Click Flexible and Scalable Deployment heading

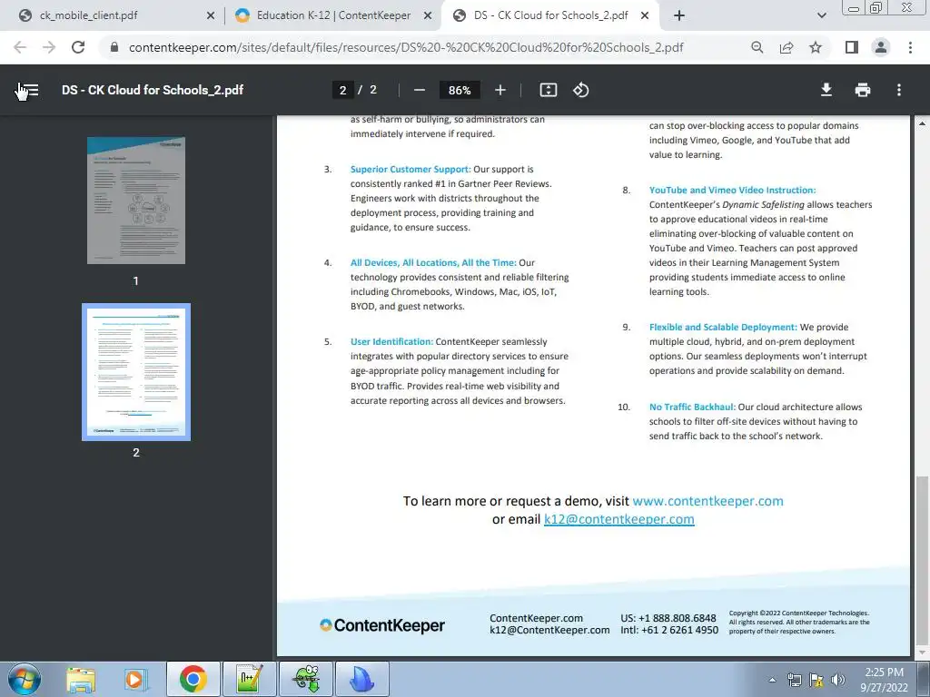723,327
